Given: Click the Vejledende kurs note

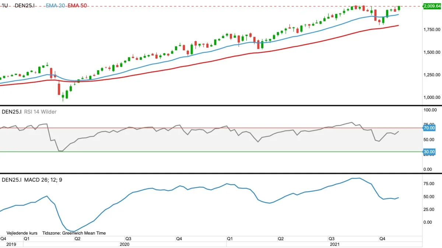Looking at the screenshot, I should [x=22, y=233].
